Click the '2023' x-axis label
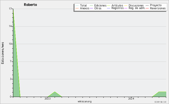This screenshot has width=169, height=104. [x=48, y=99]
